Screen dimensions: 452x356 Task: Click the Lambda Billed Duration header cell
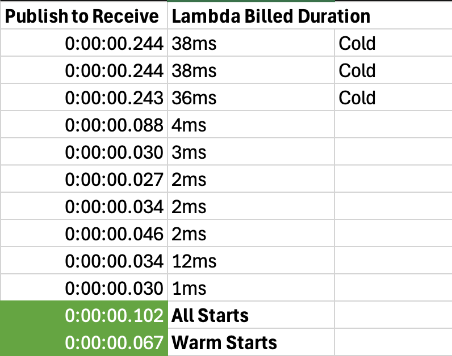[270, 16]
